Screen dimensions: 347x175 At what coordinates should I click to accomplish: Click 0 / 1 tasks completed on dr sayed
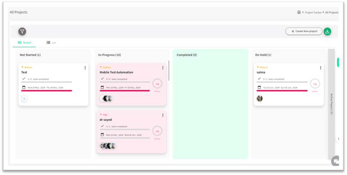(117, 126)
